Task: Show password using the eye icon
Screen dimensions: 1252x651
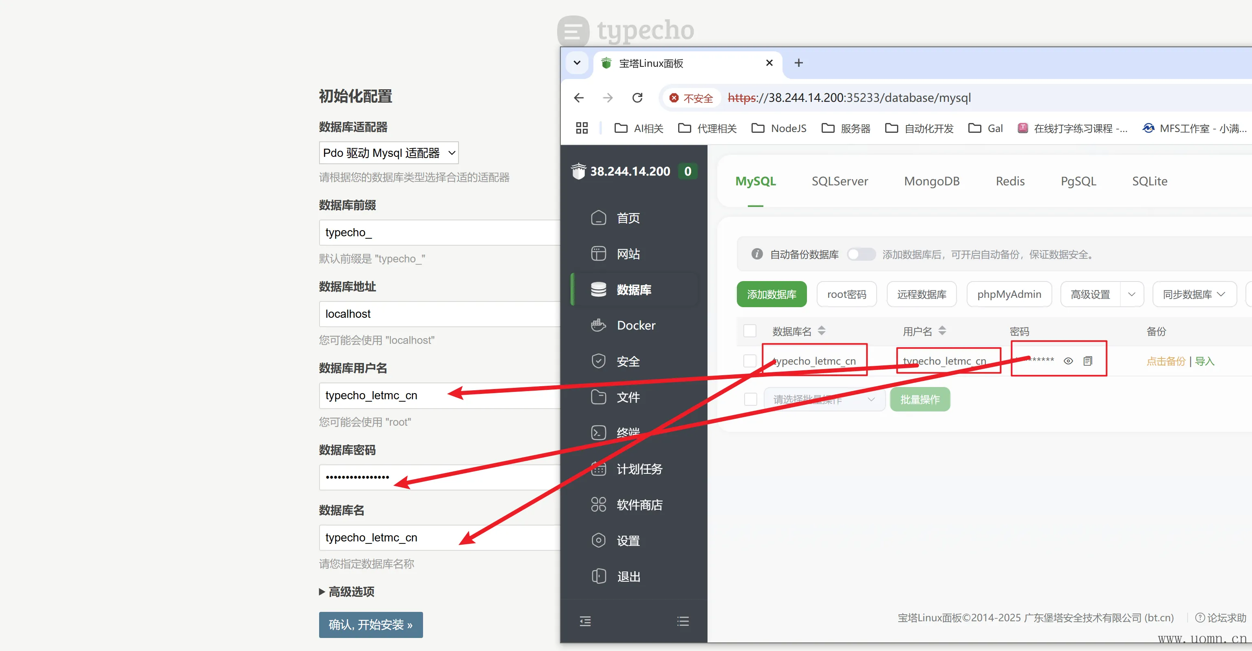Action: tap(1068, 361)
